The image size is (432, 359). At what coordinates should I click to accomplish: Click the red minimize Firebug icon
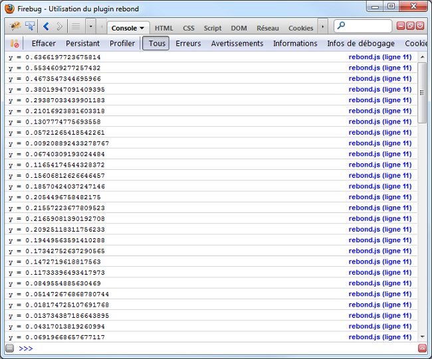coord(401,27)
